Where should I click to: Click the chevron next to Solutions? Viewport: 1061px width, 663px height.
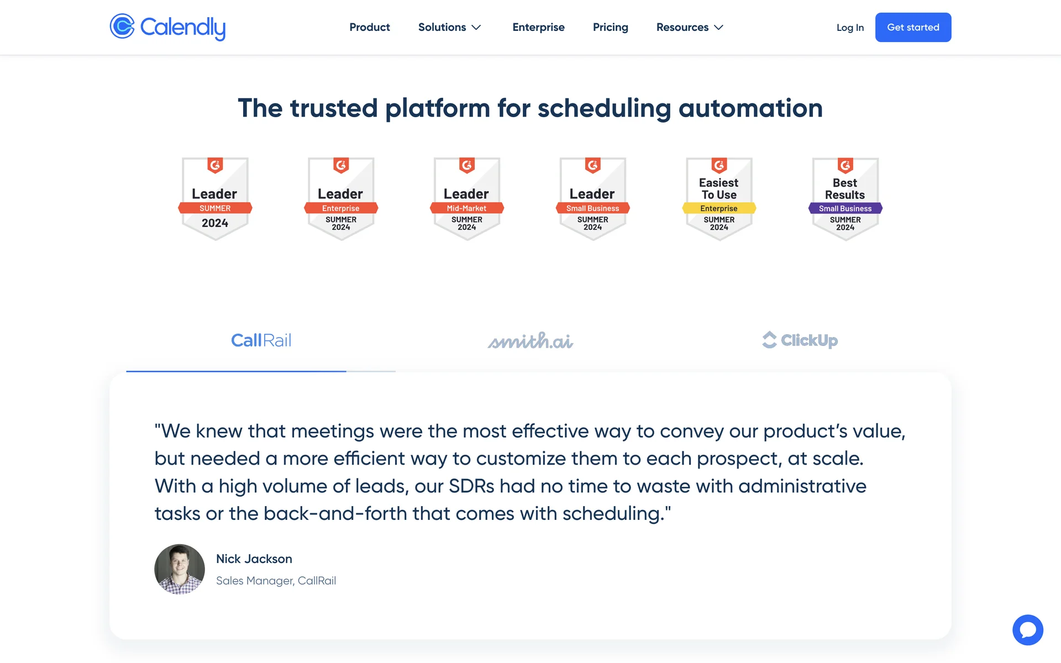[x=476, y=28]
